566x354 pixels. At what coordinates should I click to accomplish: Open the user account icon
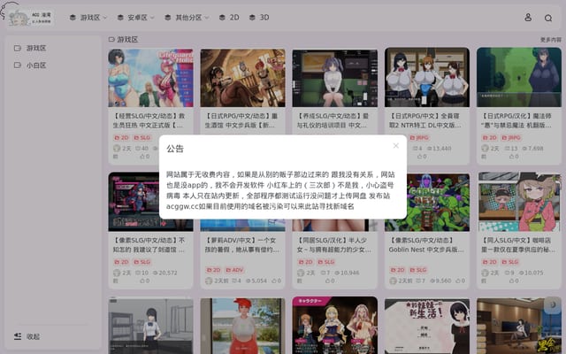coord(528,18)
